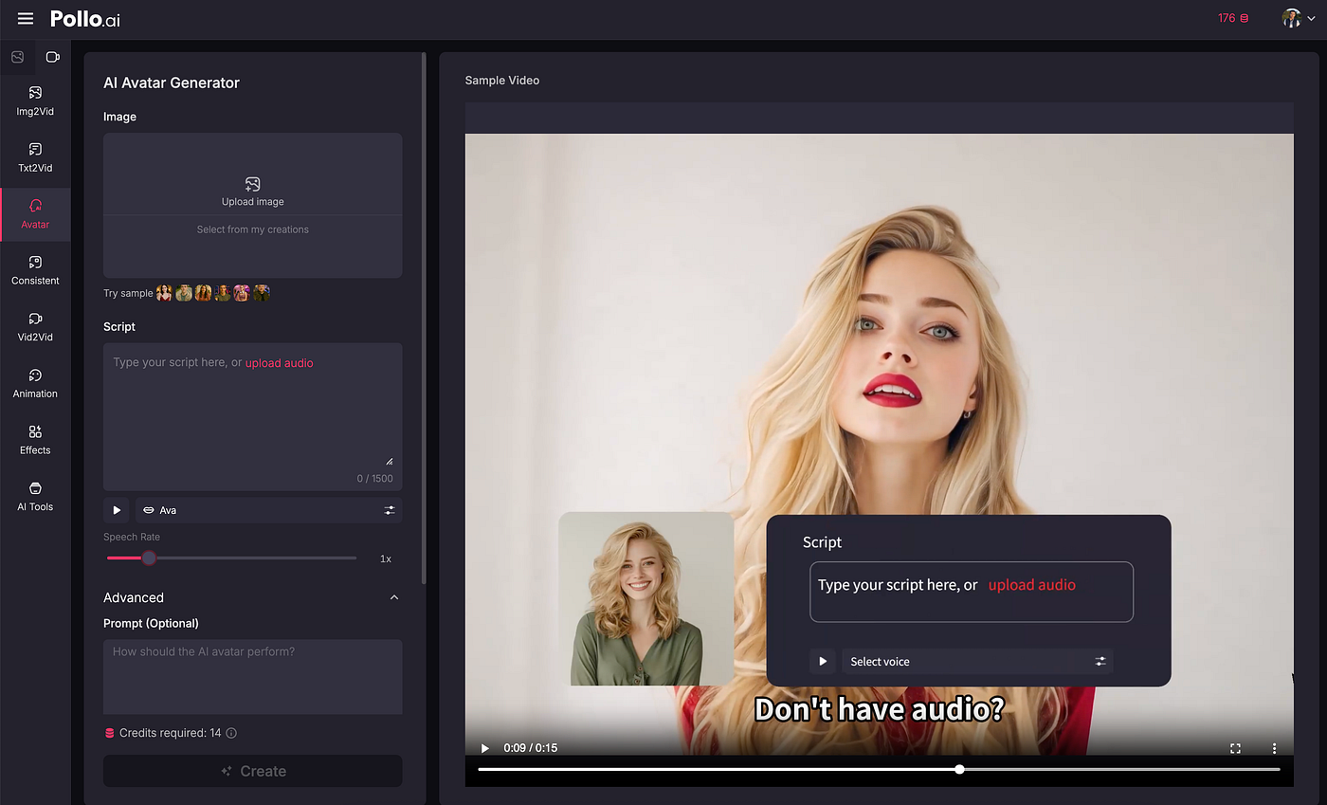Open the hamburger menu
Viewport: 1327px width, 805px height.
[25, 18]
